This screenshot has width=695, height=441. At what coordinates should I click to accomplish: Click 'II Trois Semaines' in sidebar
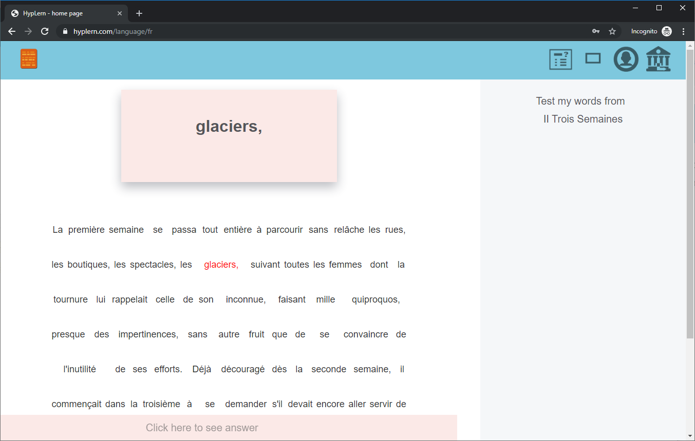click(x=583, y=119)
